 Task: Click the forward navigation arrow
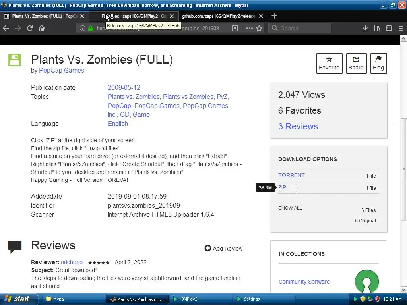18,28
